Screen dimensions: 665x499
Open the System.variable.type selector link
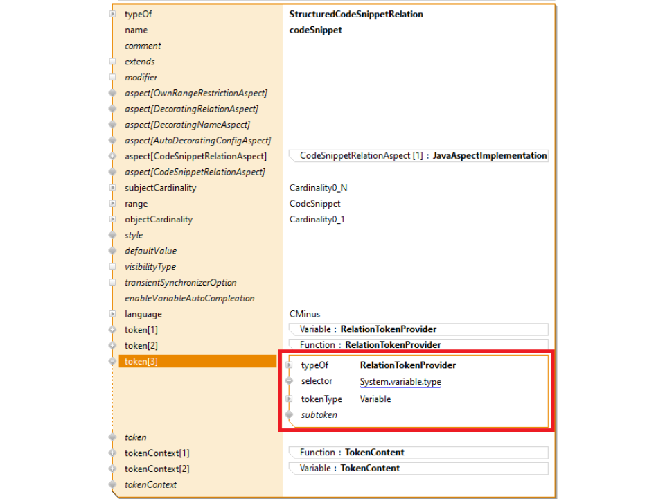400,382
